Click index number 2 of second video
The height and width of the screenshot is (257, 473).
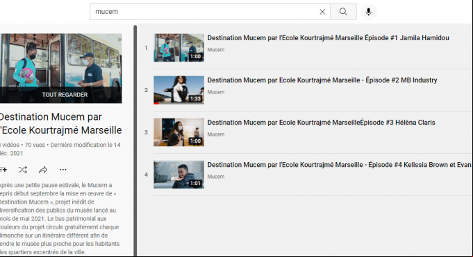[146, 90]
